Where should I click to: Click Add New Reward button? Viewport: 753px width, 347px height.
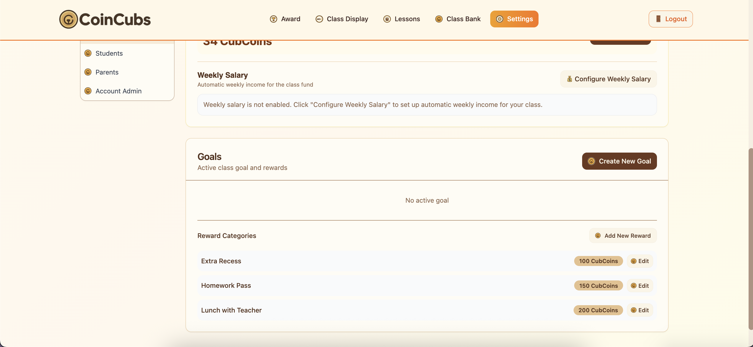click(623, 236)
